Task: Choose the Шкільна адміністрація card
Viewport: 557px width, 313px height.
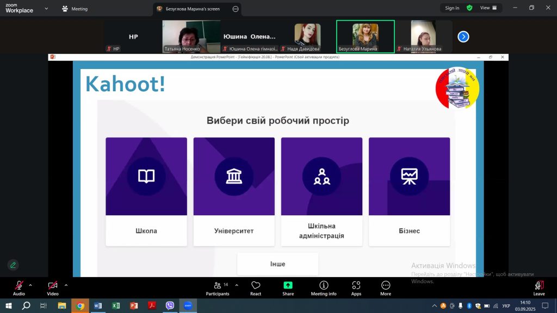Action: tap(322, 192)
